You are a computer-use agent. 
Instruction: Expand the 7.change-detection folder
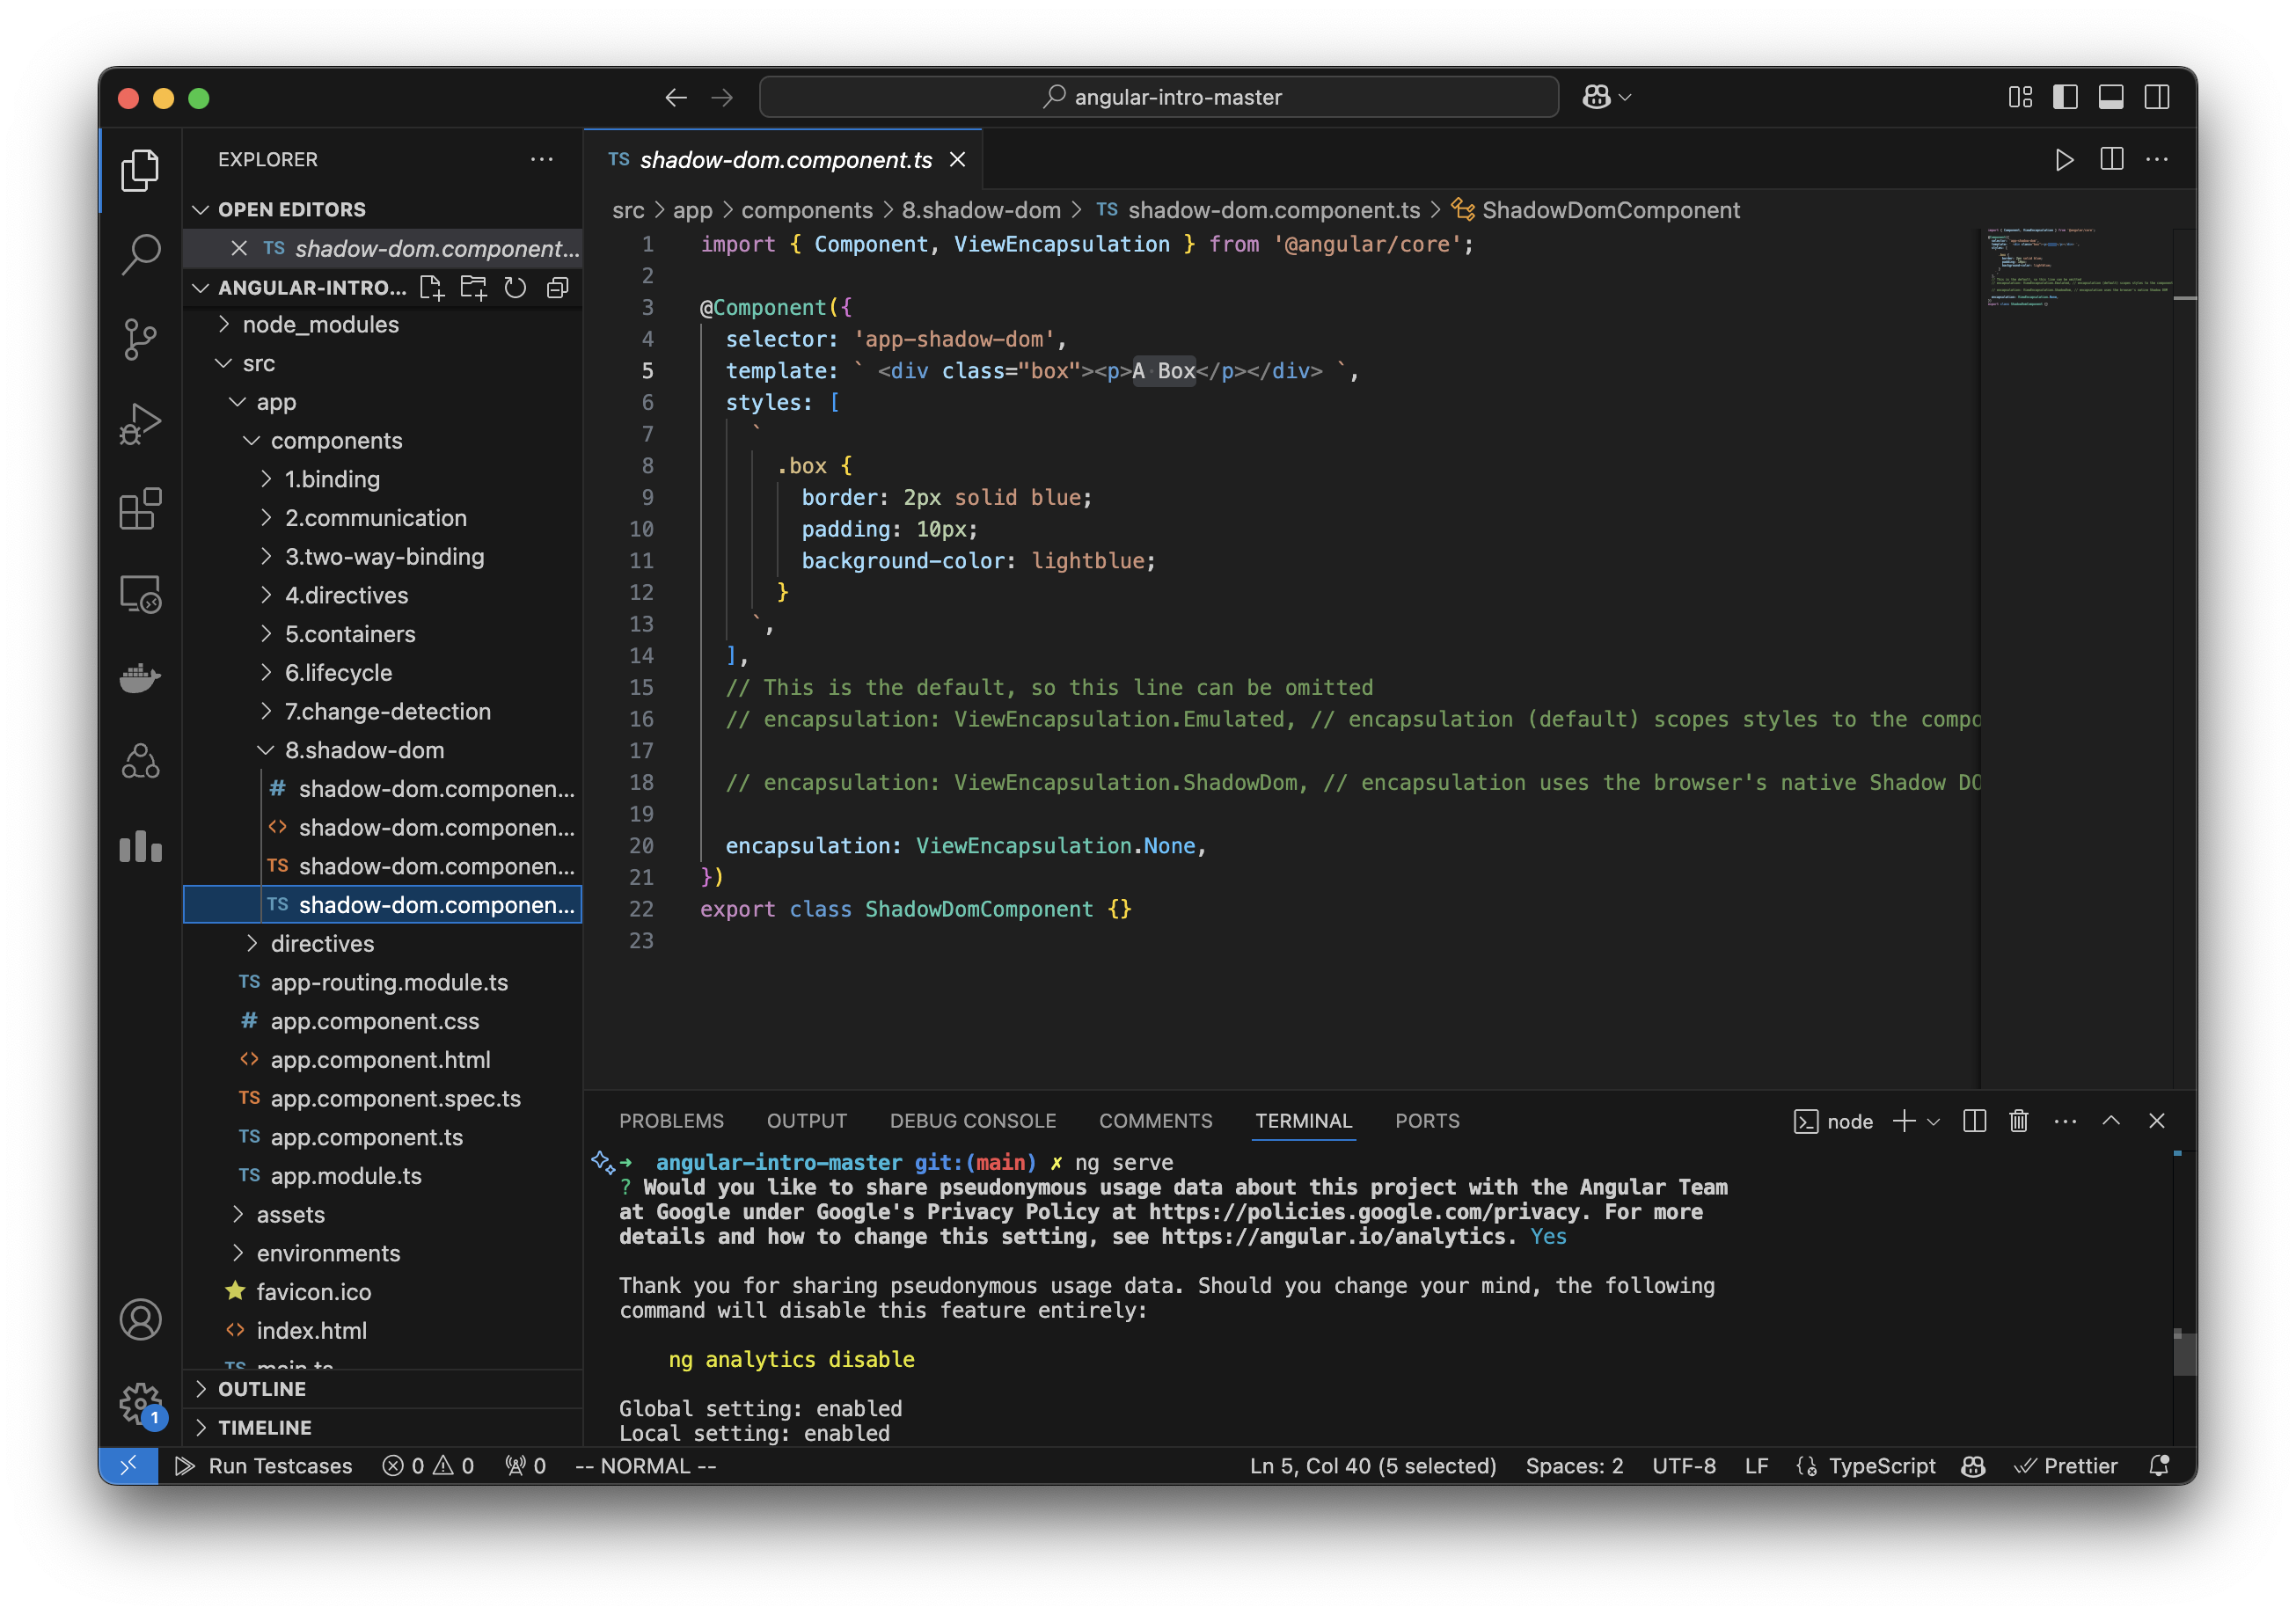pyautogui.click(x=382, y=712)
